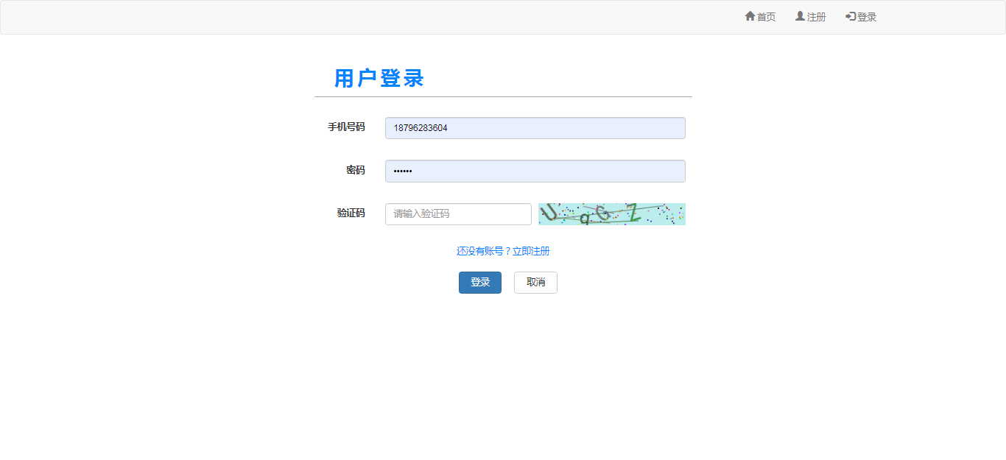Click the user silhouette register icon
The width and height of the screenshot is (1006, 460).
(x=800, y=16)
